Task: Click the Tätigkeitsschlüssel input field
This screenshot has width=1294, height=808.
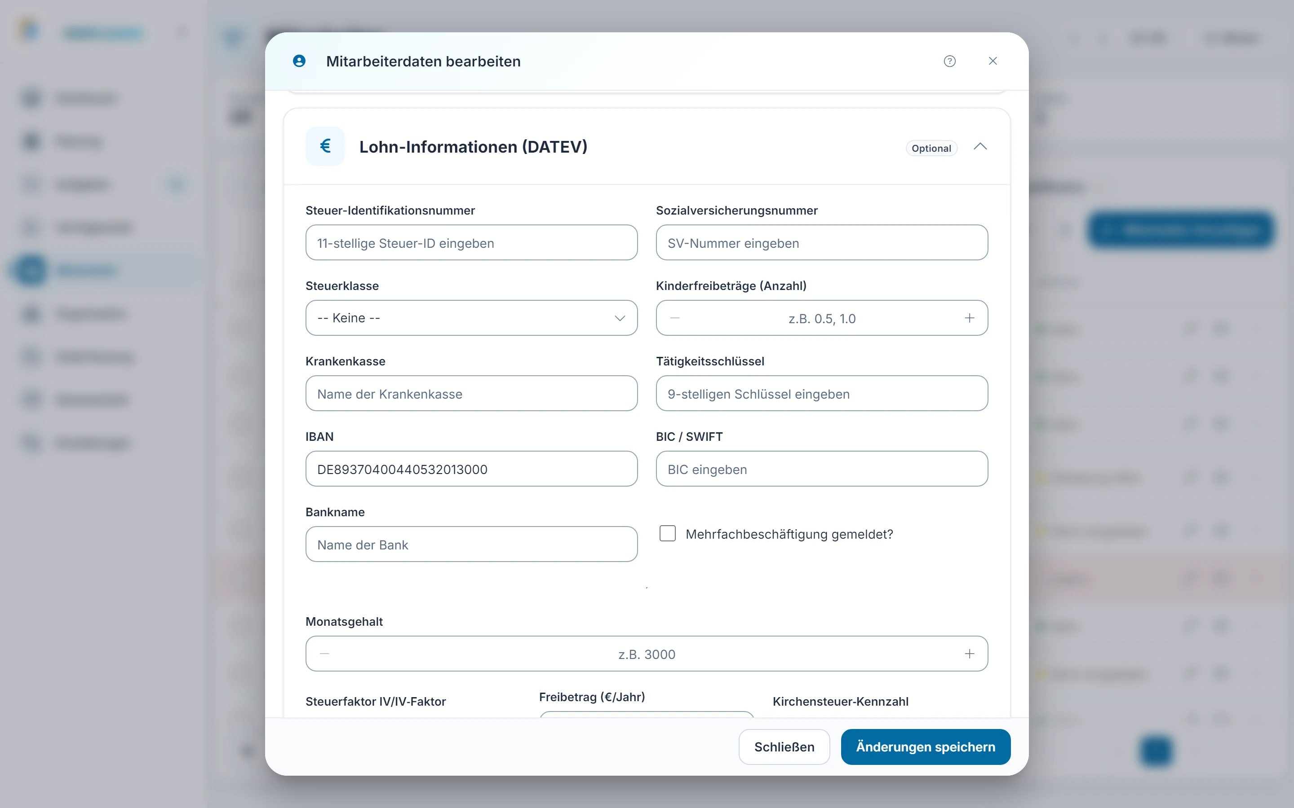Action: pyautogui.click(x=822, y=393)
